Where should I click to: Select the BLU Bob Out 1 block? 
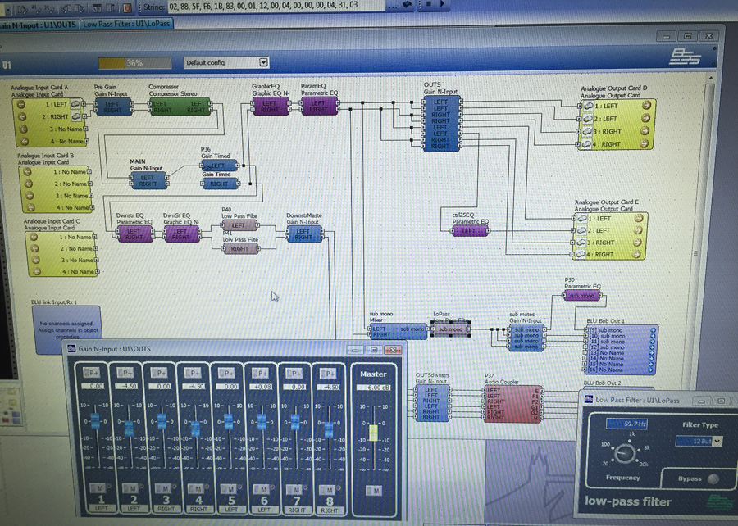coord(621,349)
